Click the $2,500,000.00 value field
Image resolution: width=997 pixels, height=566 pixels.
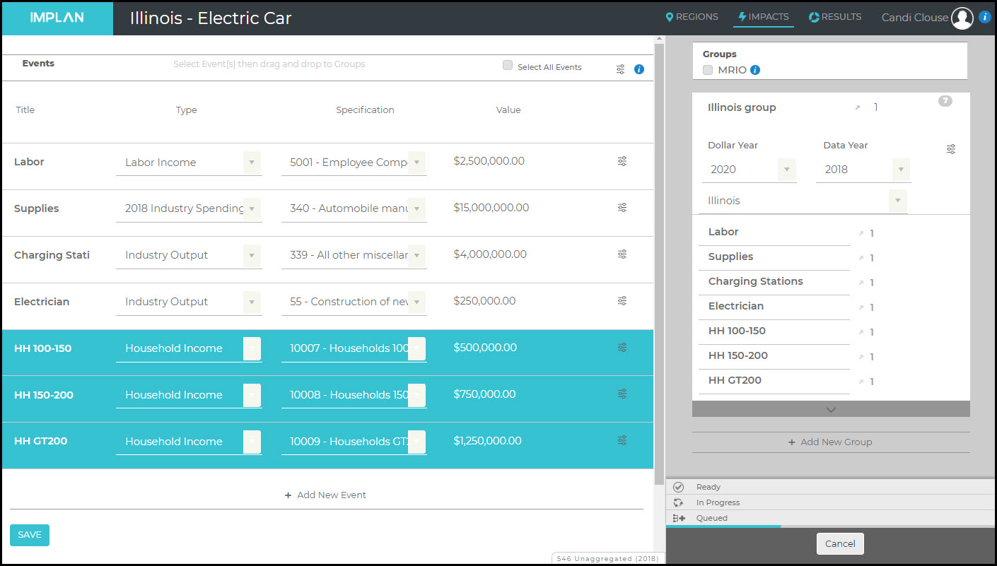point(489,161)
